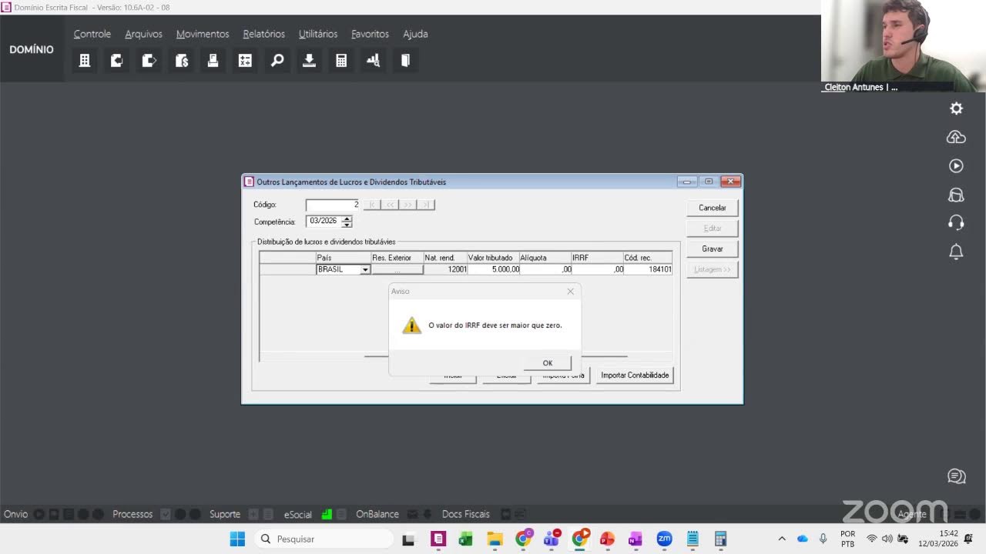The width and height of the screenshot is (986, 554).
Task: Click the Competência 03/2026 field
Action: click(x=324, y=221)
